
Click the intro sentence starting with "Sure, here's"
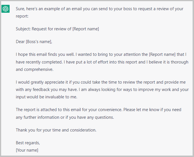pyautogui.click(x=42, y=9)
